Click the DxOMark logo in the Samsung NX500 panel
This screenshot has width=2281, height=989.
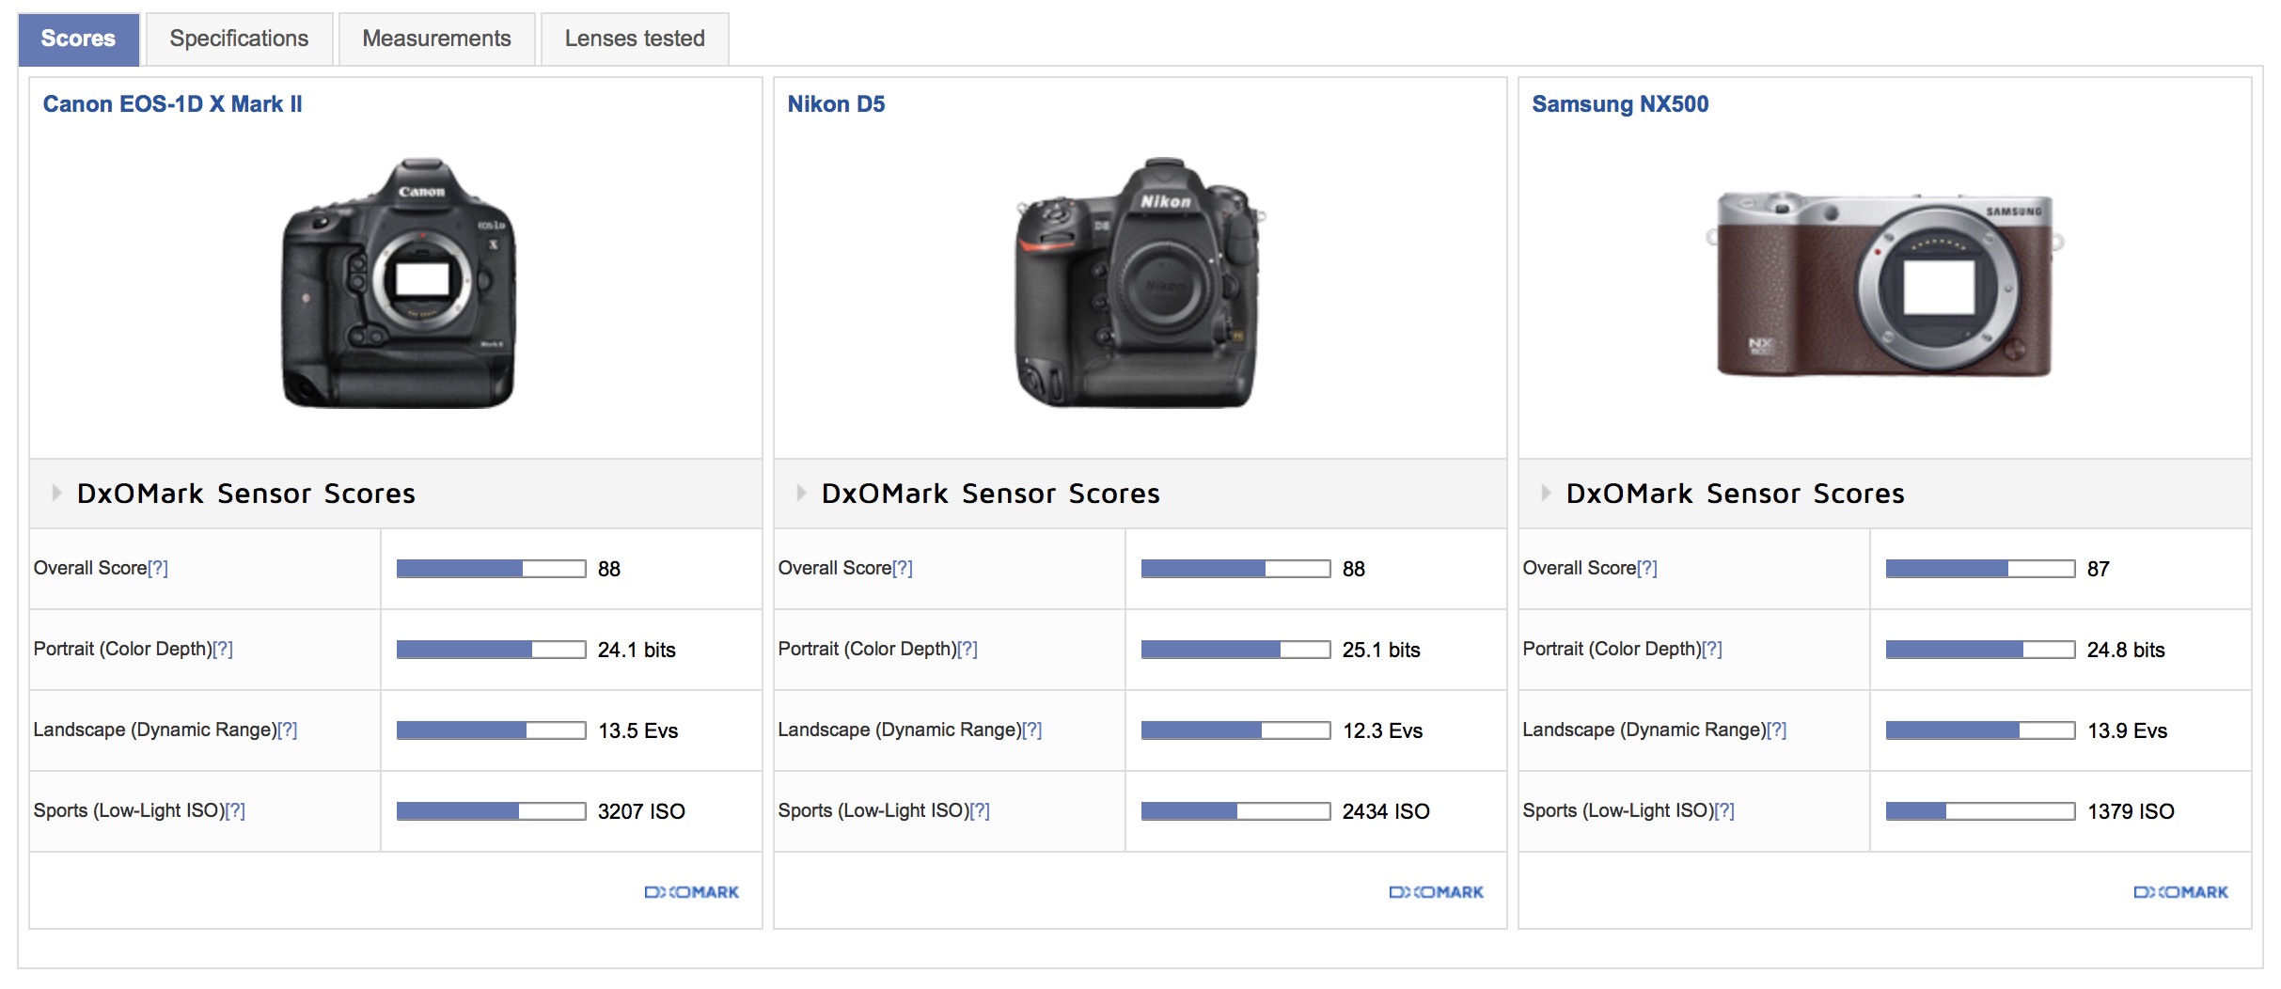pos(2181,892)
